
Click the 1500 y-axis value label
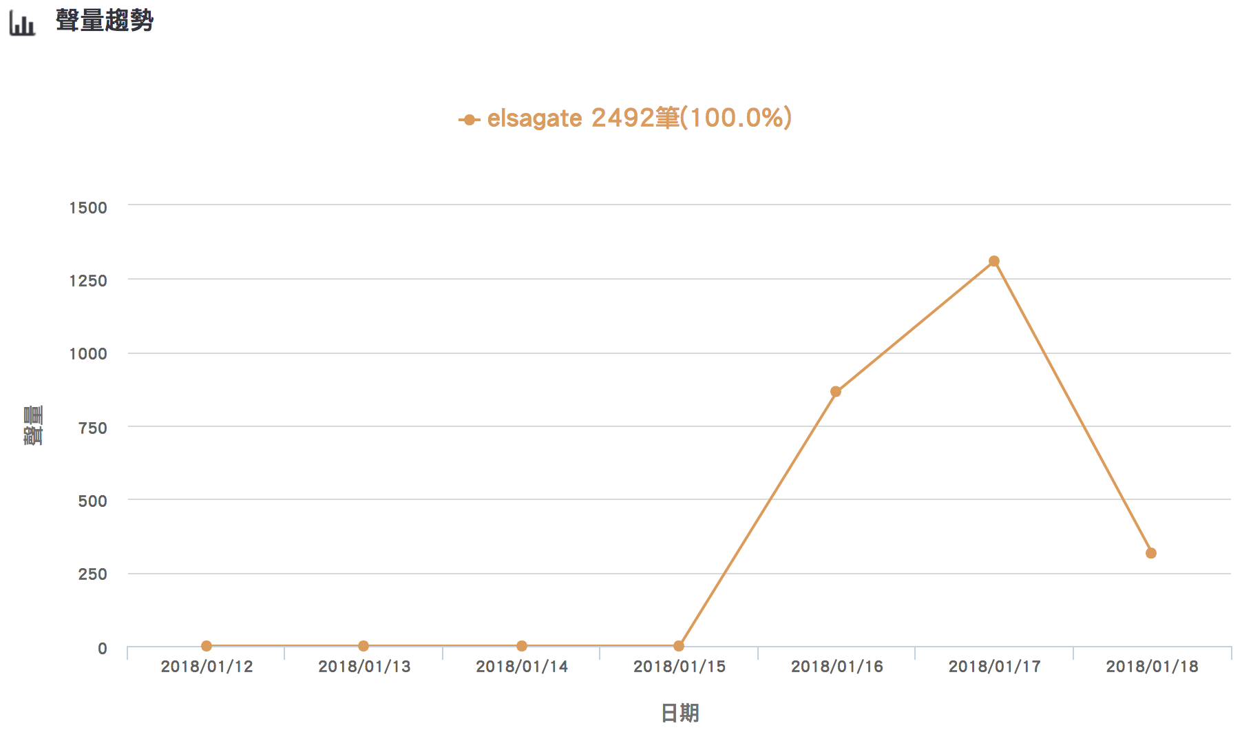88,208
